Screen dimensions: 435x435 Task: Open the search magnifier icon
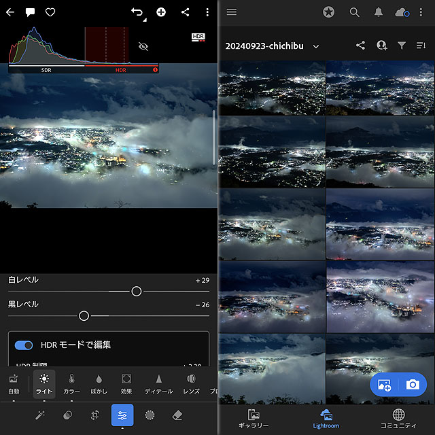pos(354,12)
